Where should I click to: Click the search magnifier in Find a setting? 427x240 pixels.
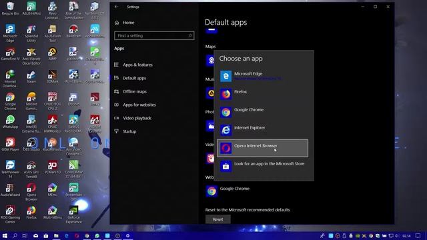coord(190,35)
